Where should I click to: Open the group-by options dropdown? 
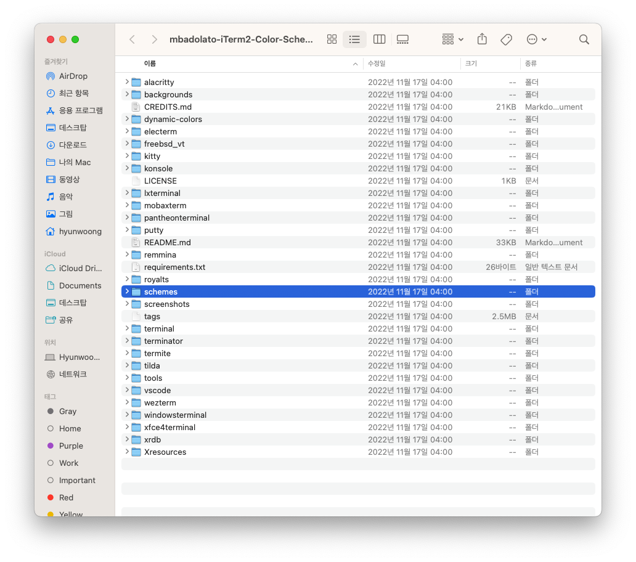(453, 39)
